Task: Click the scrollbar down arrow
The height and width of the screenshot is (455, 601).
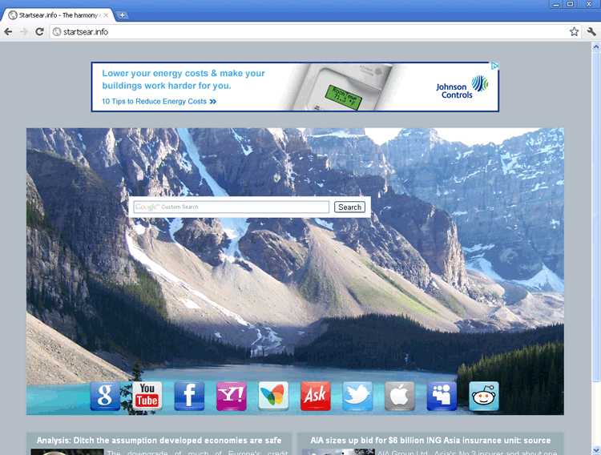Action: 595,449
